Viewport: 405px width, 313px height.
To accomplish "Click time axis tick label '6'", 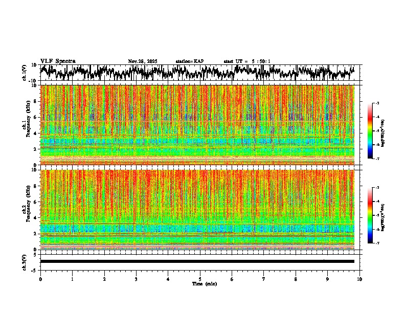I will [232, 279].
